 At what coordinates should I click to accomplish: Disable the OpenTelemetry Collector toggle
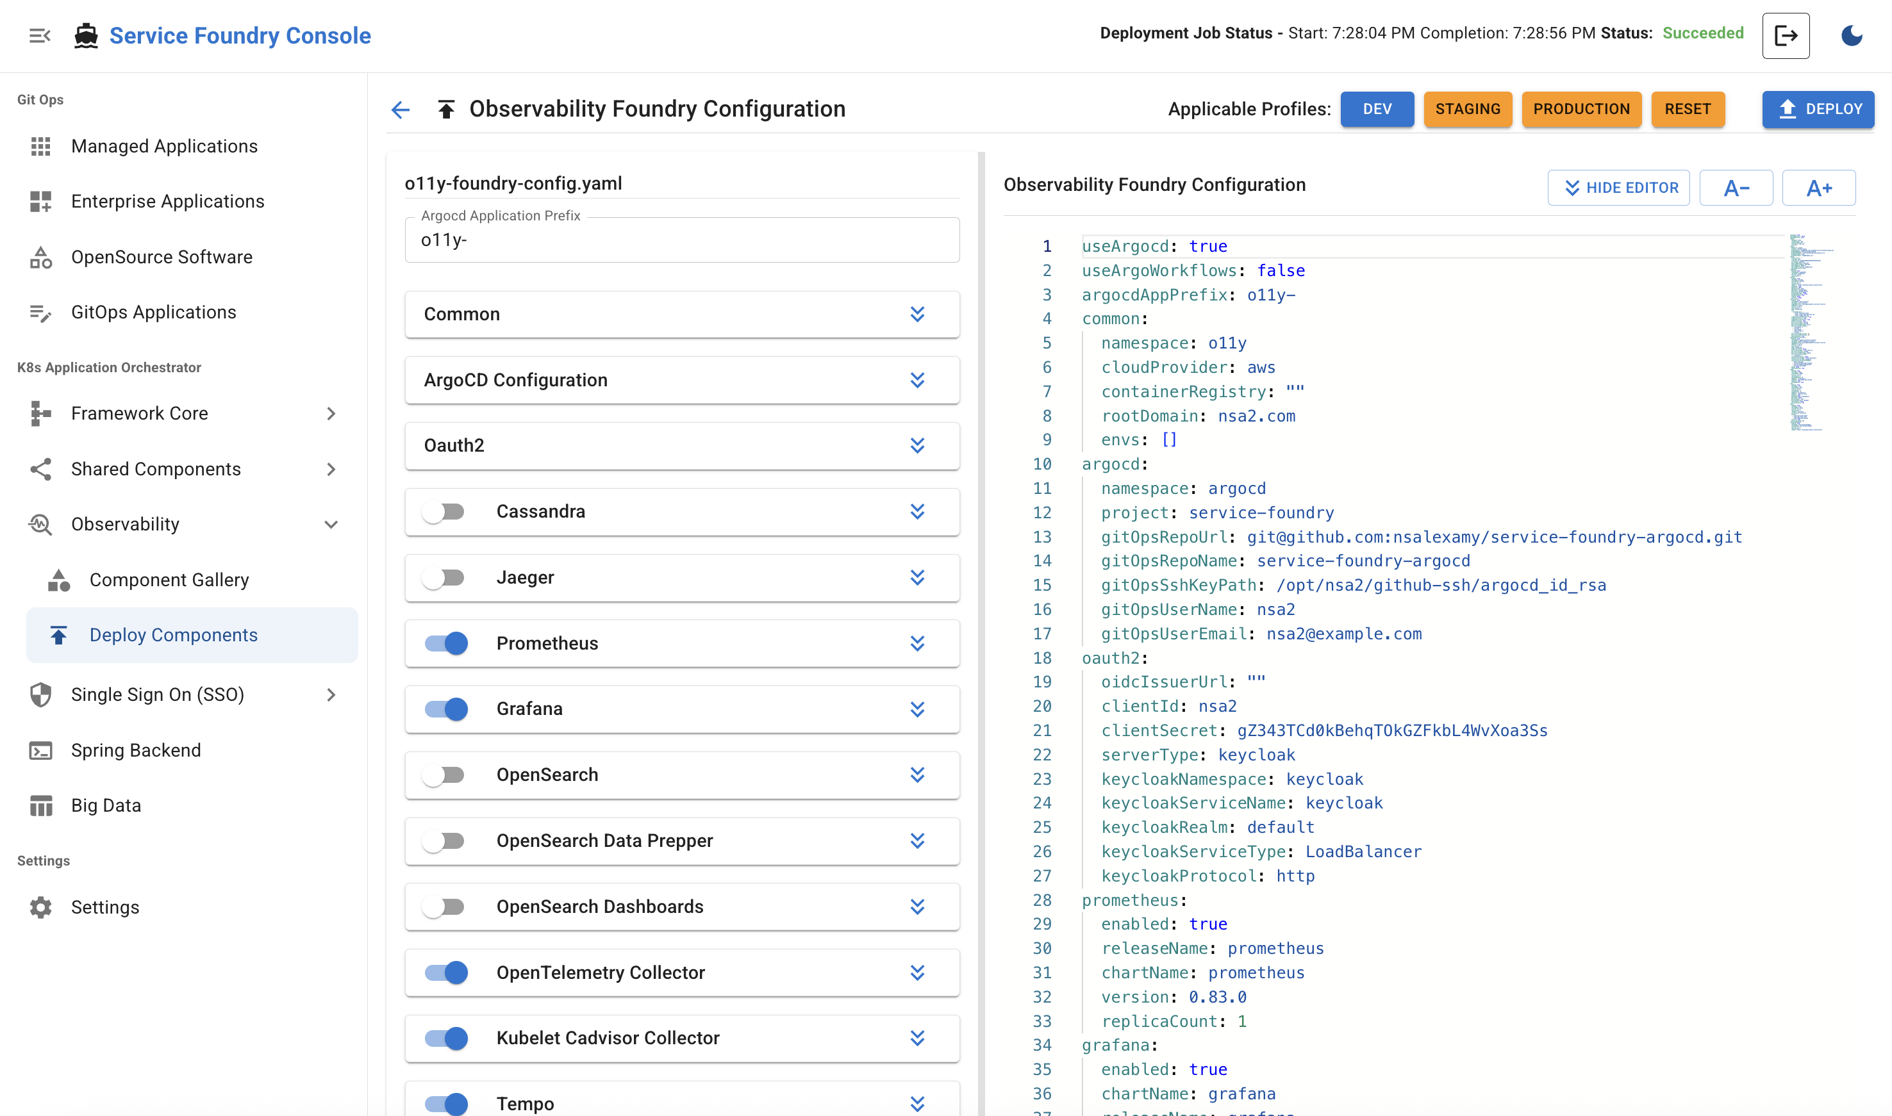[446, 973]
